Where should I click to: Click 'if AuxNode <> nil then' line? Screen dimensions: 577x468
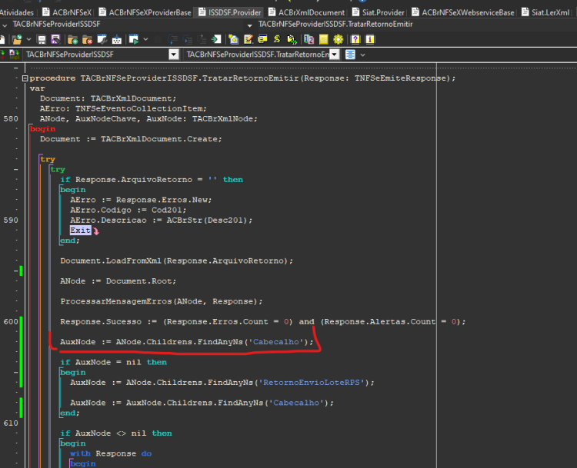[116, 433]
